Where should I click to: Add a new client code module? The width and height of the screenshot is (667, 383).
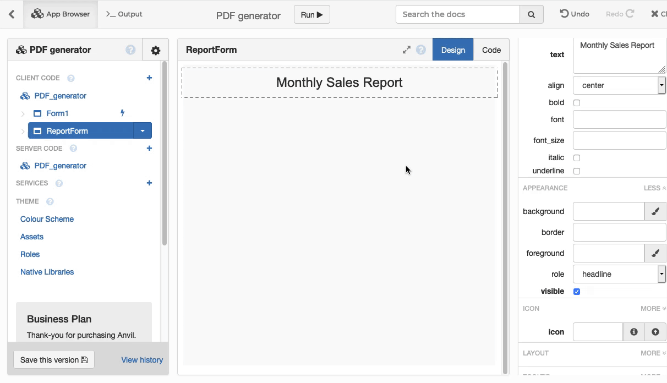click(149, 78)
